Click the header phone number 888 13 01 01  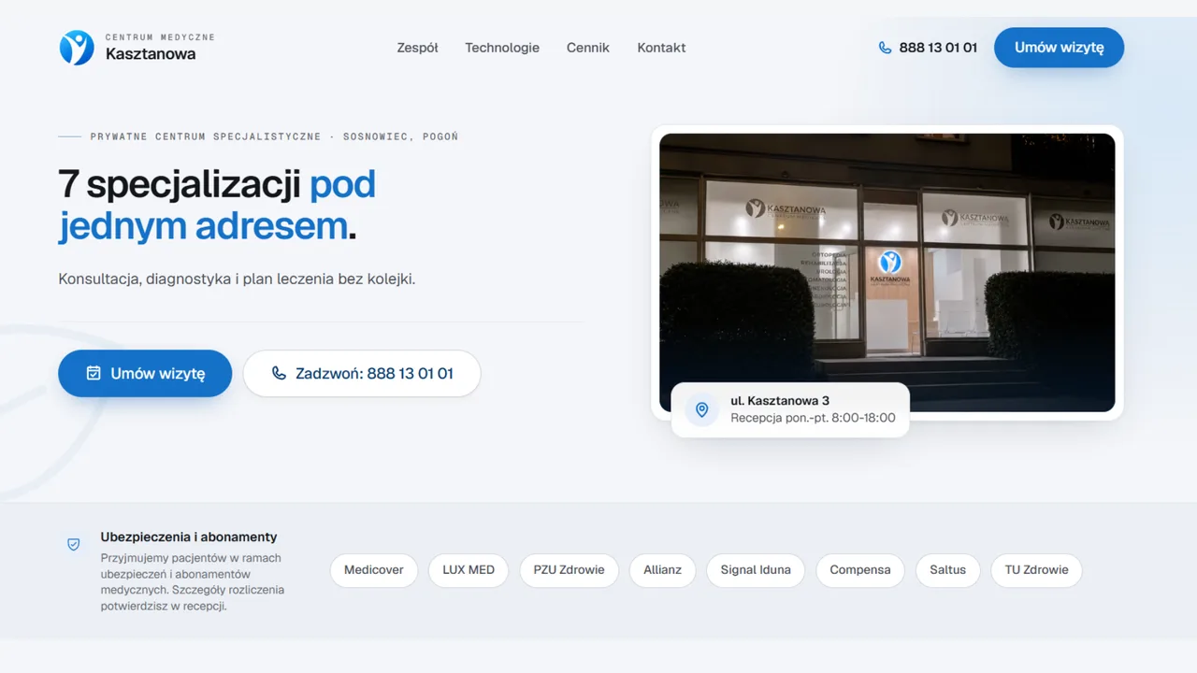pyautogui.click(x=938, y=48)
